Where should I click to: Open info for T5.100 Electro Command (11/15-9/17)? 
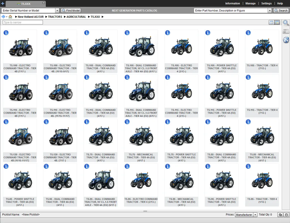pos(46,33)
